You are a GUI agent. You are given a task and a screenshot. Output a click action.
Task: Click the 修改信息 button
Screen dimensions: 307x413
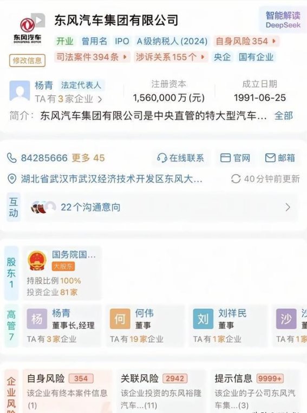tap(27, 61)
